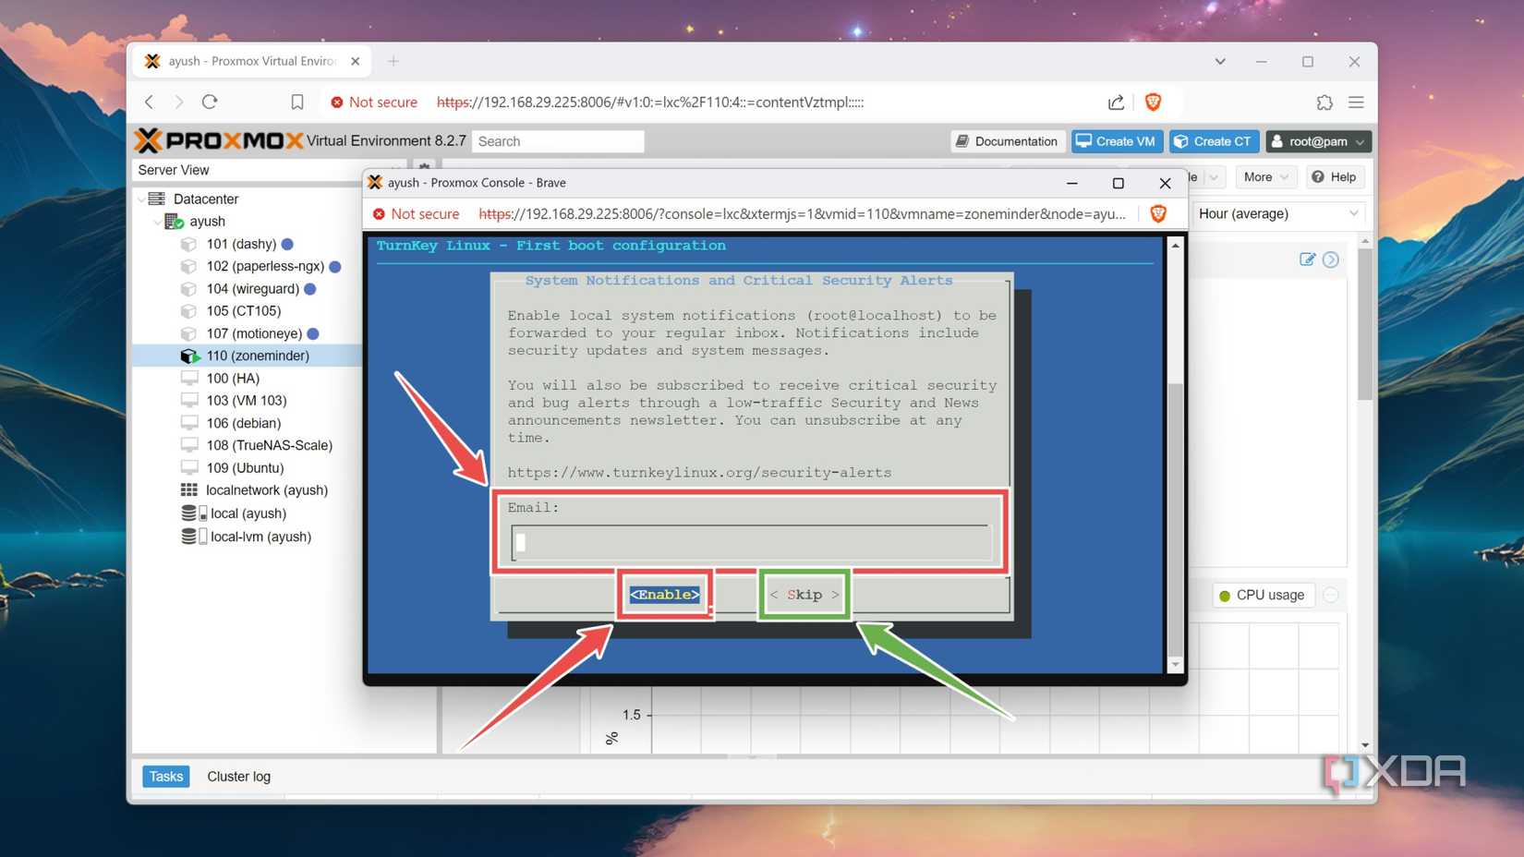Select container 101 (dashy)
This screenshot has height=857, width=1524.
point(241,244)
